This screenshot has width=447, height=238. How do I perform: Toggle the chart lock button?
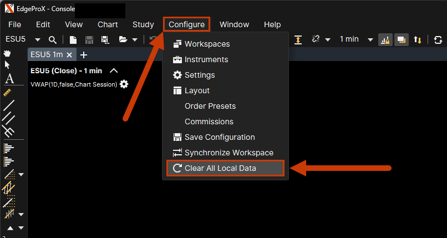[x=384, y=39]
